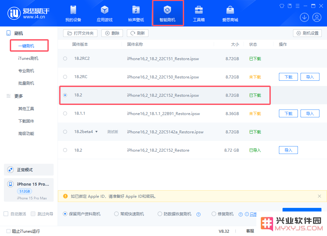Click help icon next to 修复刷机
This screenshot has width=327, height=236.
click(241, 214)
